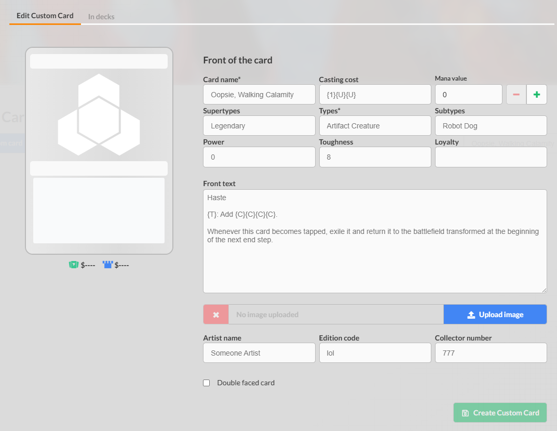Image resolution: width=557 pixels, height=431 pixels.
Task: Switch to the In decks tab
Action: point(101,17)
